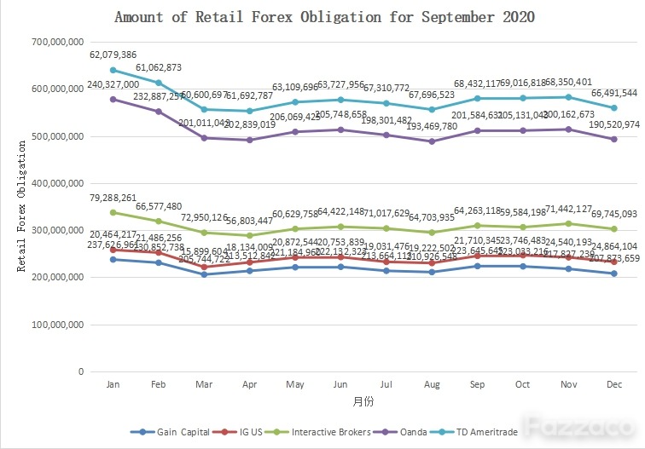Click the data label 66,491,544
Image resolution: width=645 pixels, height=449 pixels.
pos(614,93)
